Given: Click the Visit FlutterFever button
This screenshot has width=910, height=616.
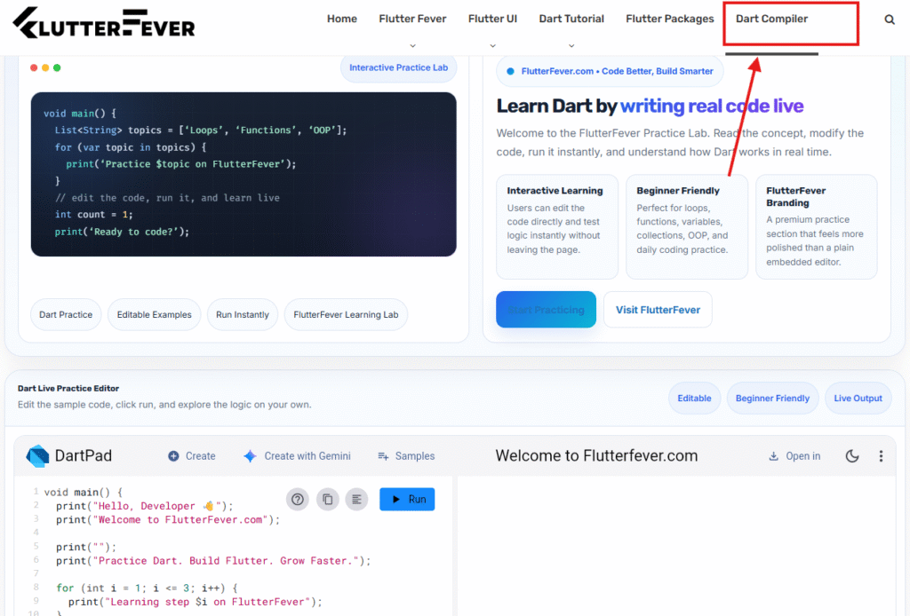Looking at the screenshot, I should coord(658,310).
